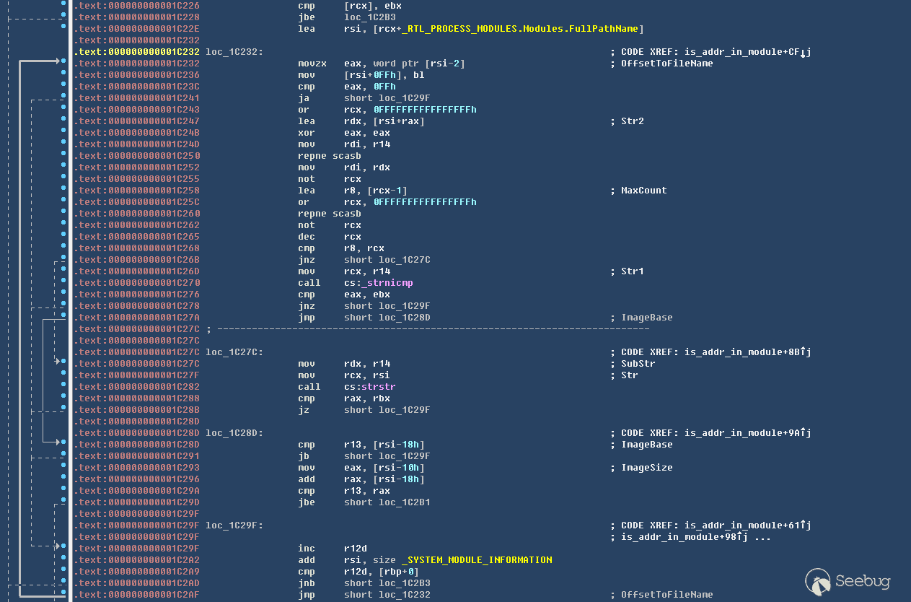Select the first repne scasb at 1C250
Viewport: 911px width, 602px height.
[330, 156]
